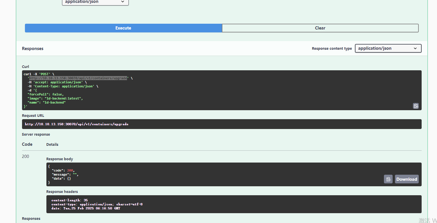Click the Response content type label
This screenshot has height=223, width=437.
coord(332,49)
